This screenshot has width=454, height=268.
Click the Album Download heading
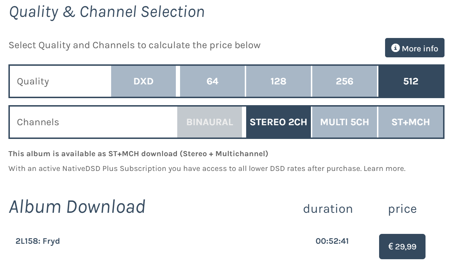coord(77,207)
